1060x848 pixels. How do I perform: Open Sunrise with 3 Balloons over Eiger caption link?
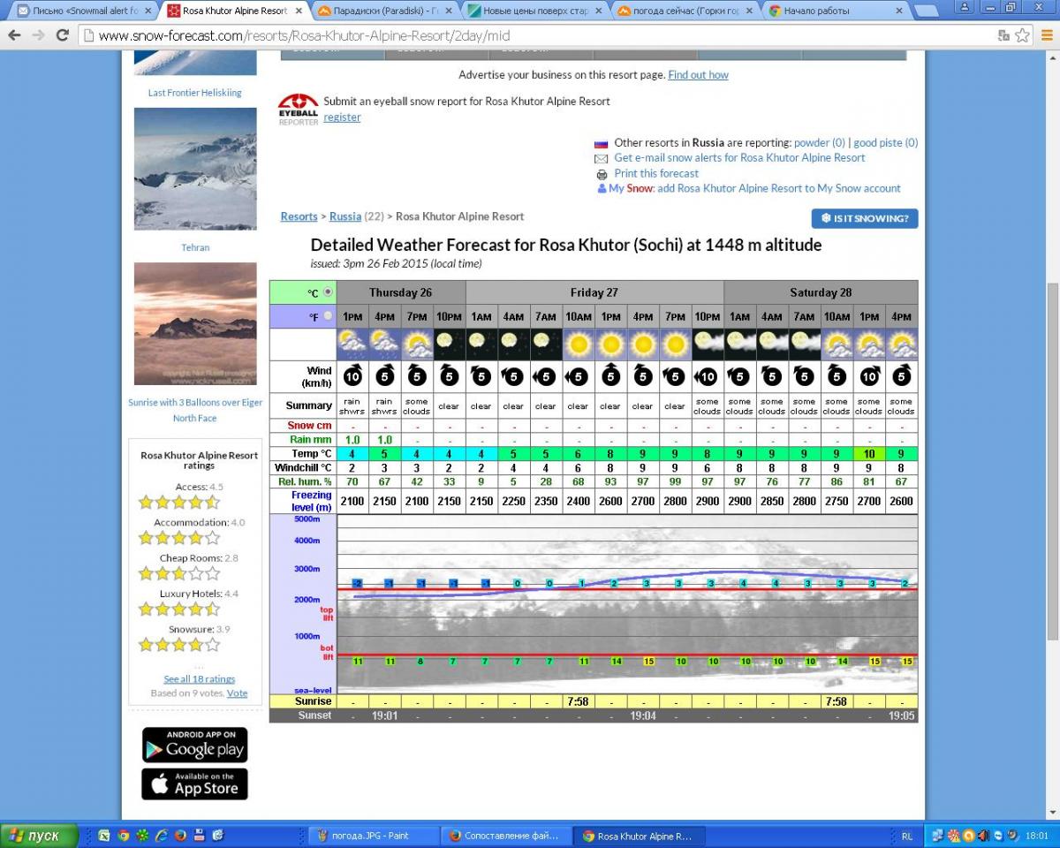pos(195,410)
